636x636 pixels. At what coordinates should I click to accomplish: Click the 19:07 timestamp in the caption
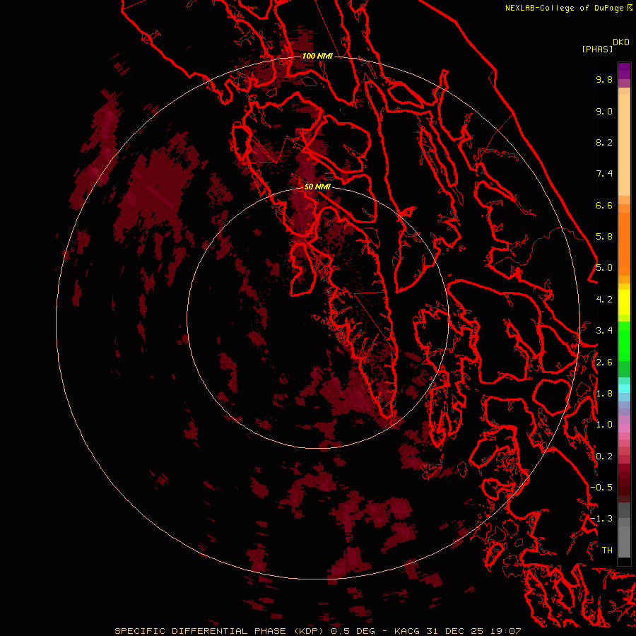click(505, 631)
